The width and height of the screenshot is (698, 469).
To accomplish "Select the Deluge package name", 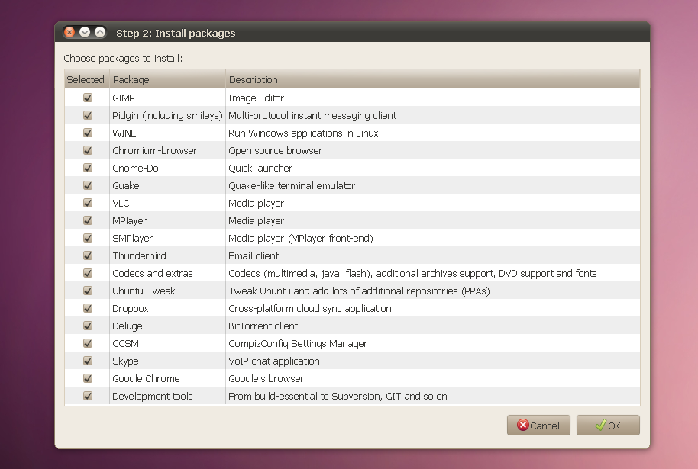I will (x=128, y=326).
